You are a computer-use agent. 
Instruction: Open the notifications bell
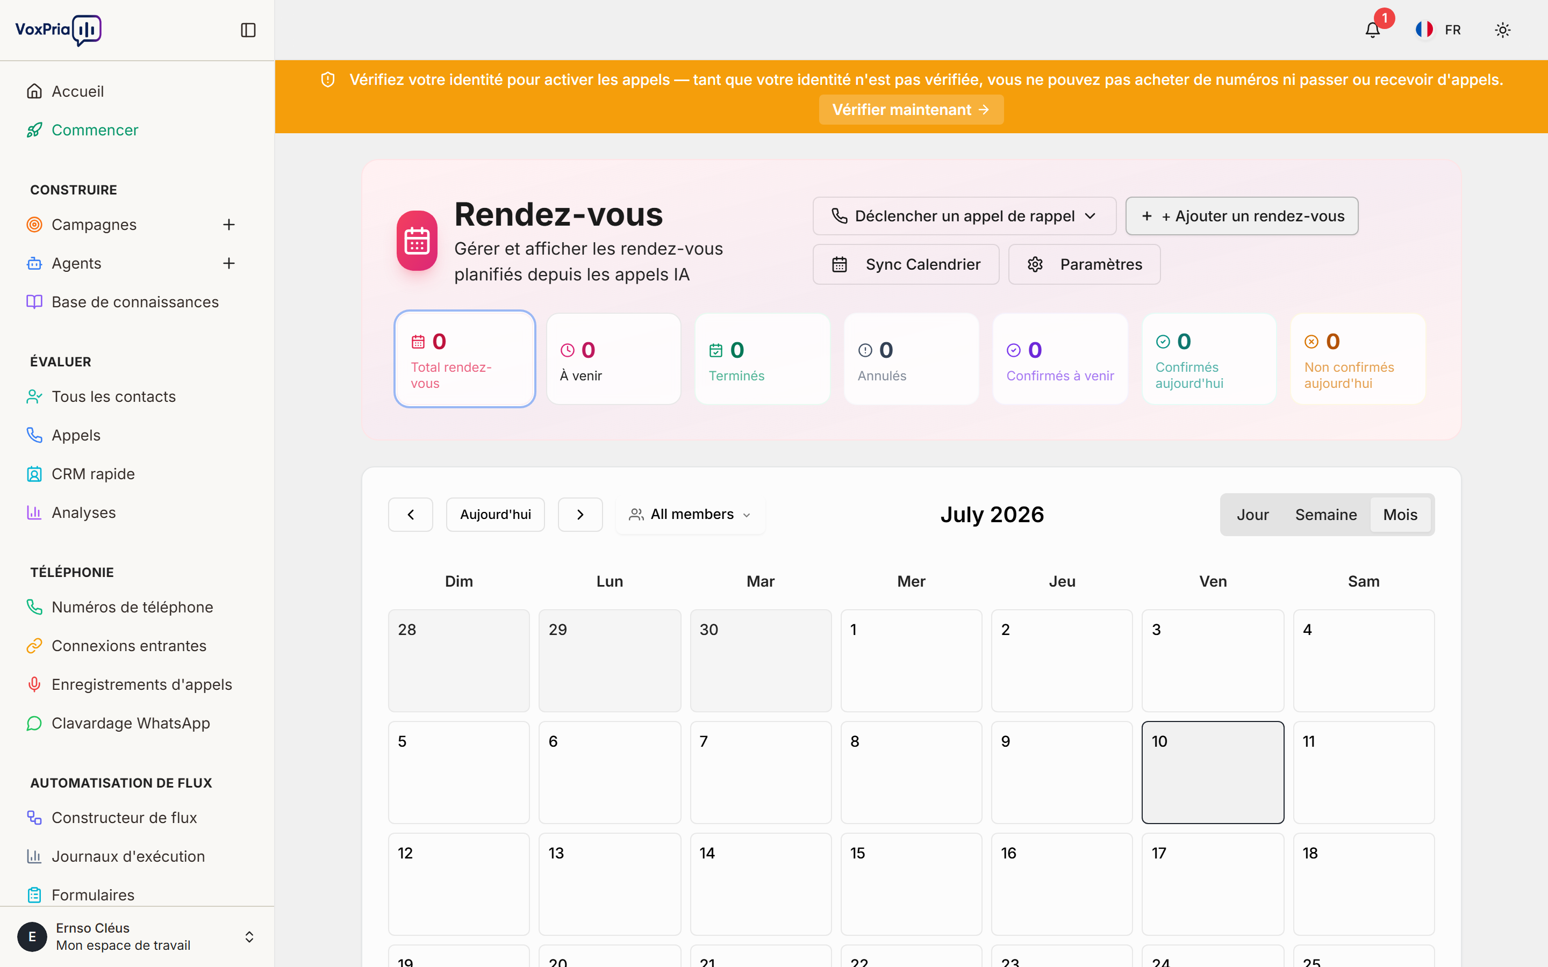click(x=1373, y=30)
